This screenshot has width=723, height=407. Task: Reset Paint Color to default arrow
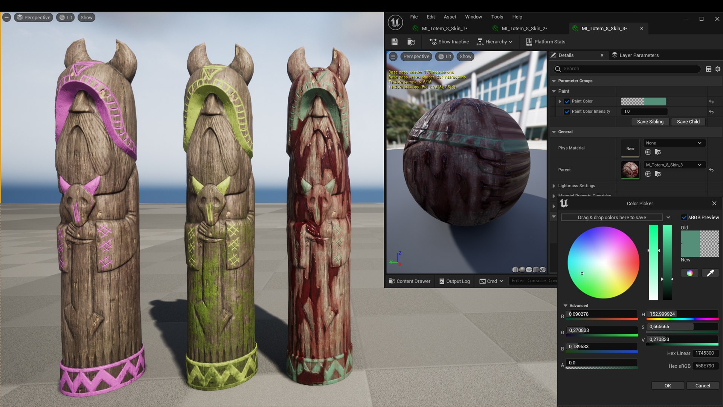tap(711, 101)
